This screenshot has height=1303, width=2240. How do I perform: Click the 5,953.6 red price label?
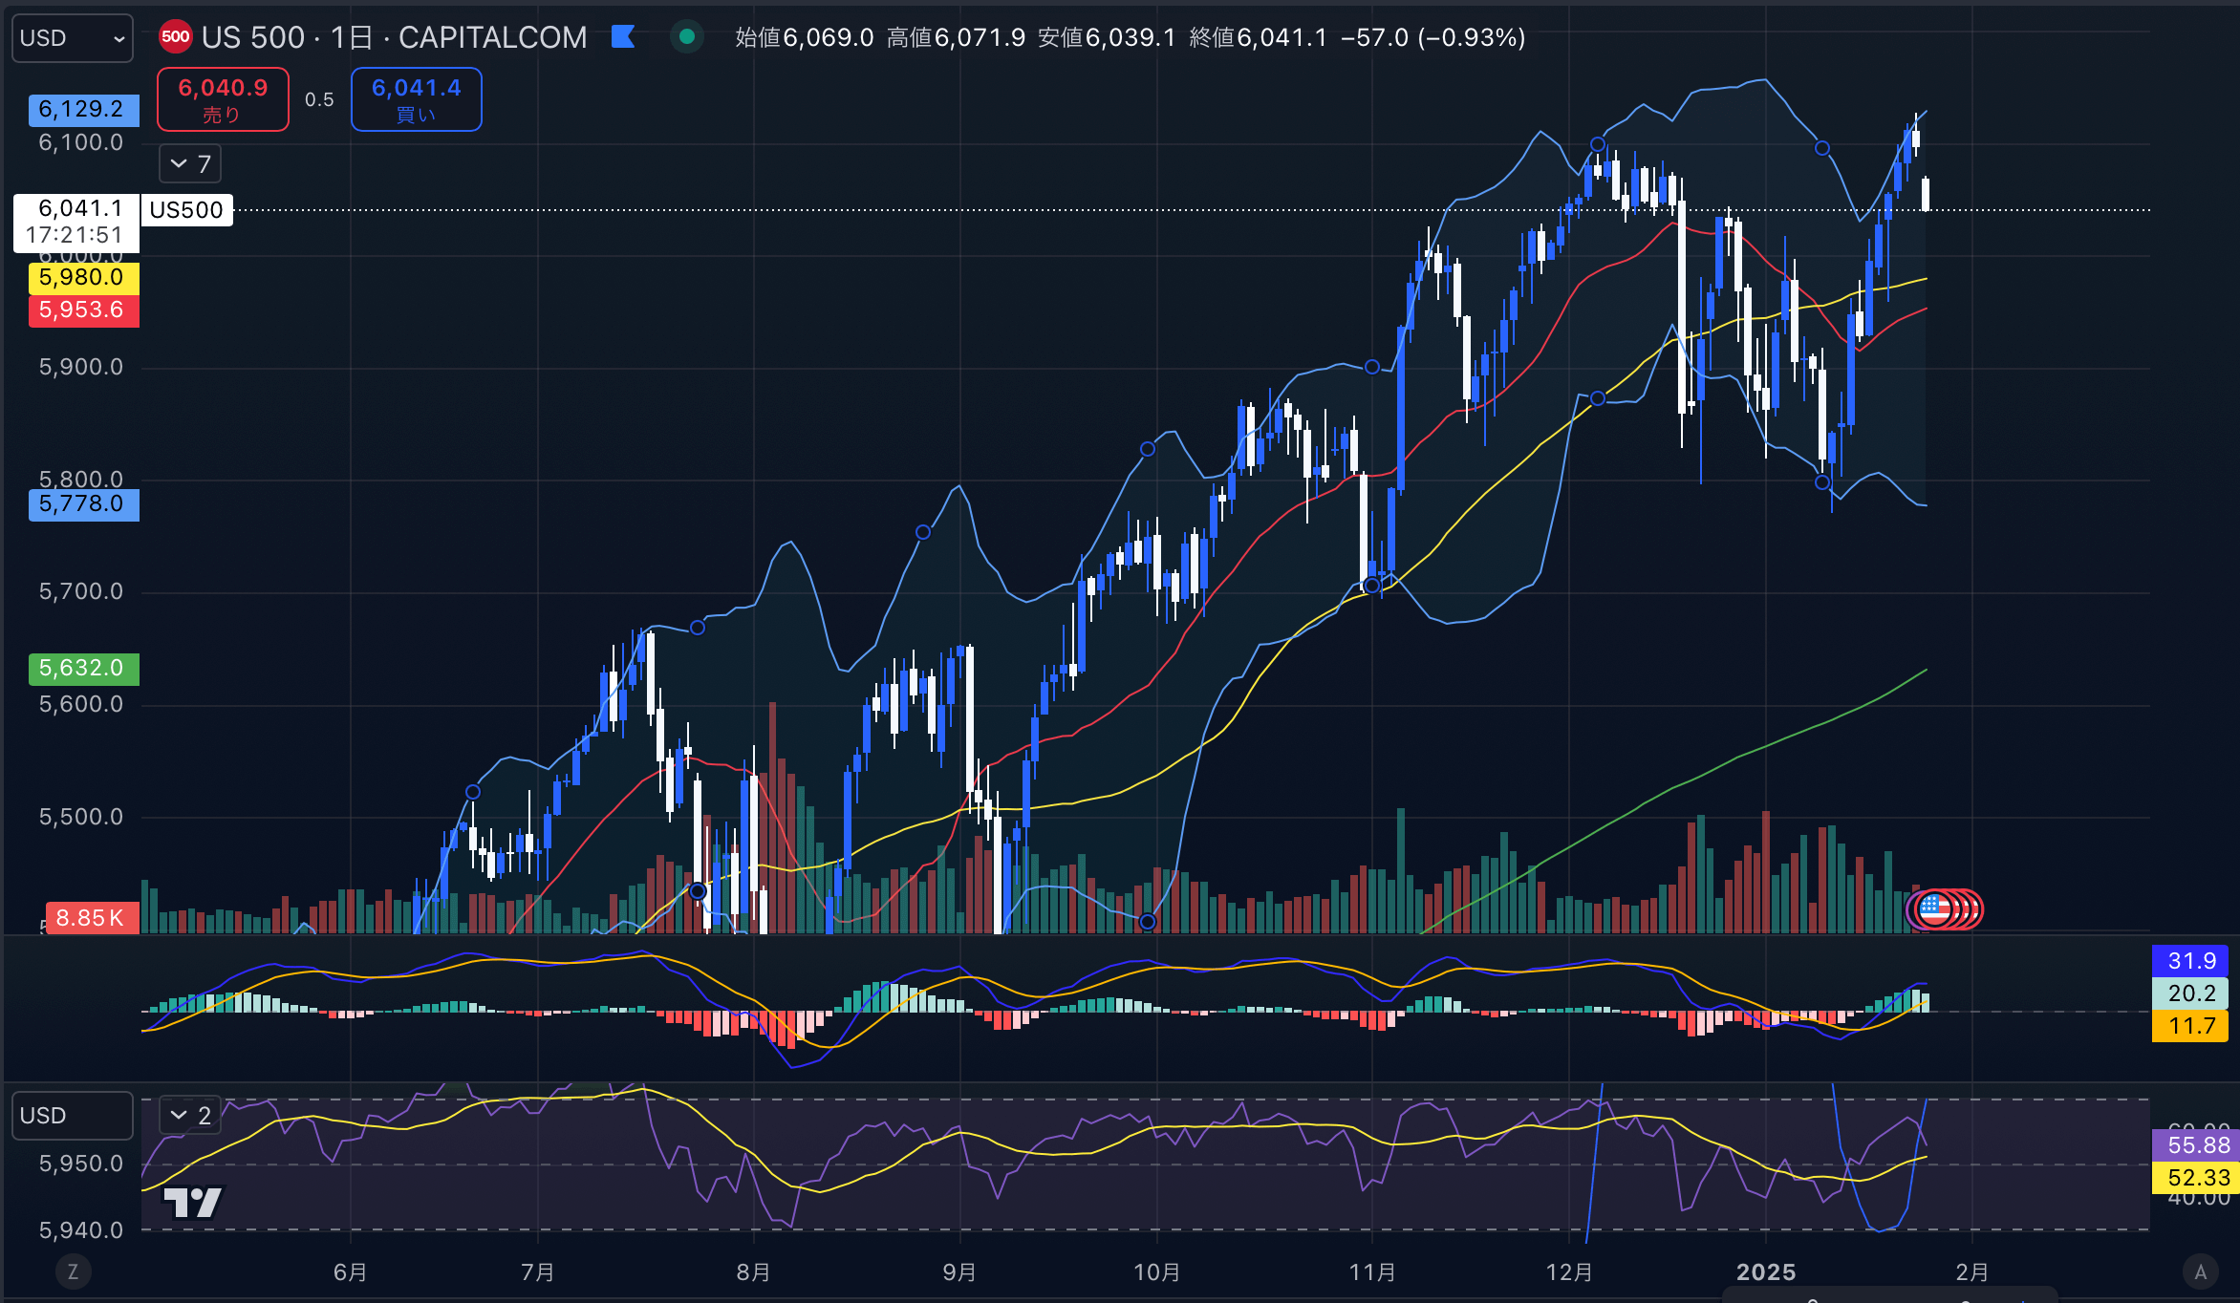[83, 310]
